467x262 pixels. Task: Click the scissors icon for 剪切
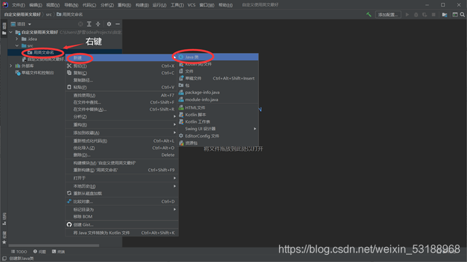[69, 66]
